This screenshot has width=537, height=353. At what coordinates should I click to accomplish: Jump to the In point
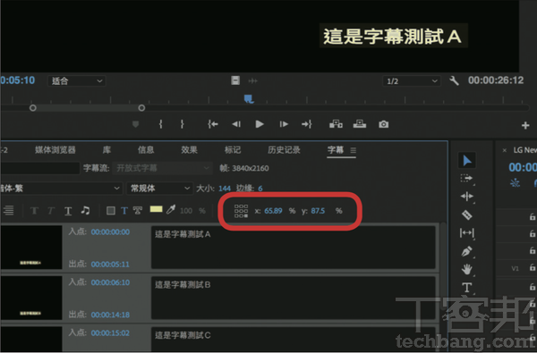(213, 124)
